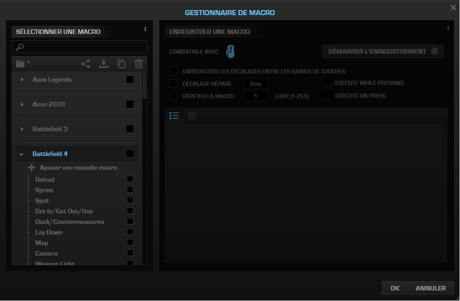Click the new macro folder icon
460x301 pixels.
pos(23,63)
